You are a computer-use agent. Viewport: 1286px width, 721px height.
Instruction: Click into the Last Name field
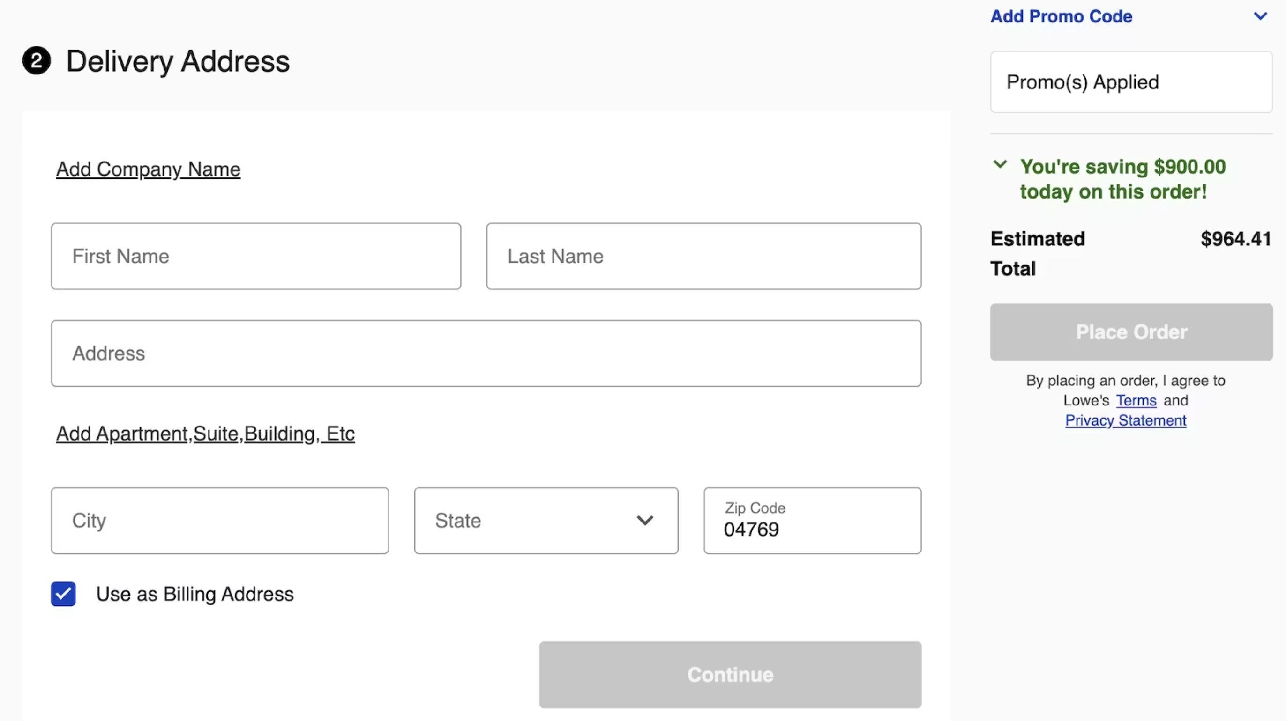[703, 256]
